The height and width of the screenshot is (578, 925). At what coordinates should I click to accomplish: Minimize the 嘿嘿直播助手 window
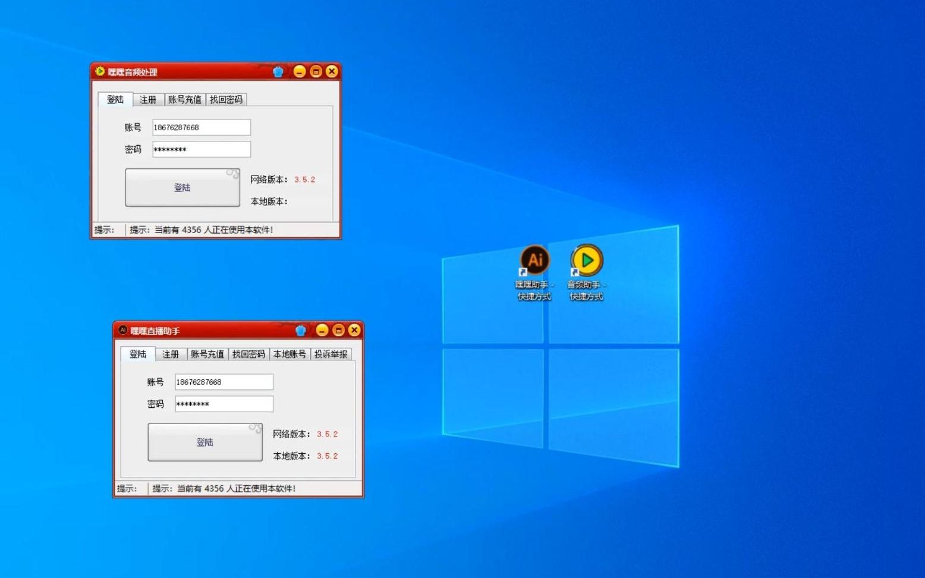coord(322,331)
